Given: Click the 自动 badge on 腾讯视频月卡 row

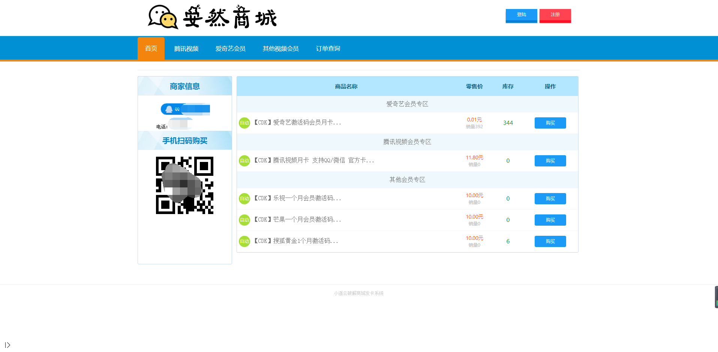Looking at the screenshot, I should (x=244, y=161).
